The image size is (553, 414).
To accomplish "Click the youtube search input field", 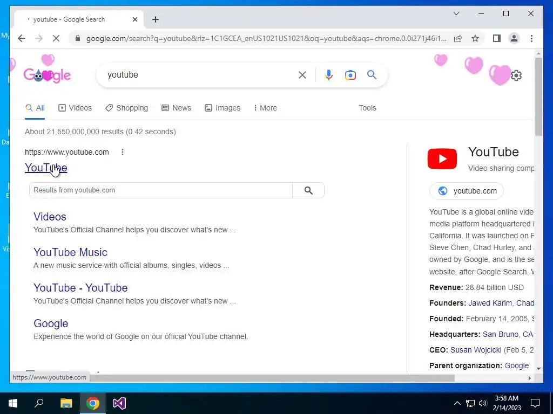I will click(x=199, y=74).
